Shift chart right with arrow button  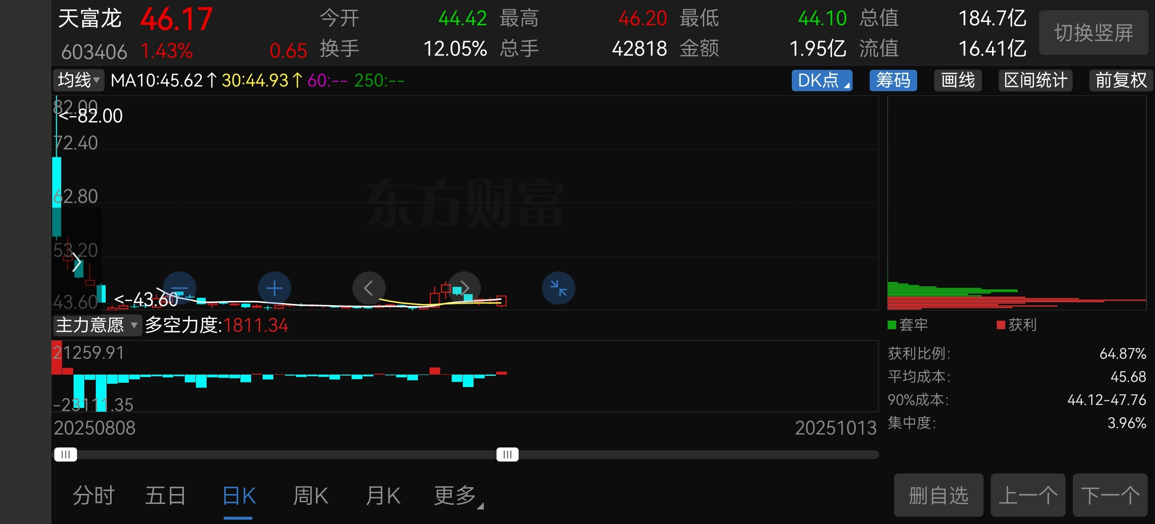[465, 288]
